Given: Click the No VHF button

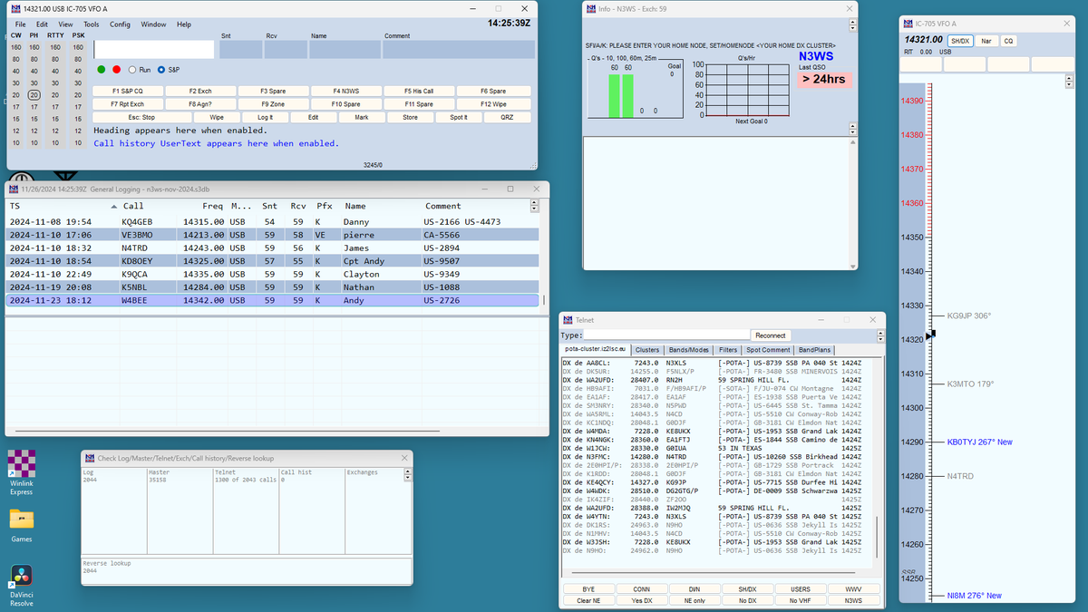Looking at the screenshot, I should point(801,600).
